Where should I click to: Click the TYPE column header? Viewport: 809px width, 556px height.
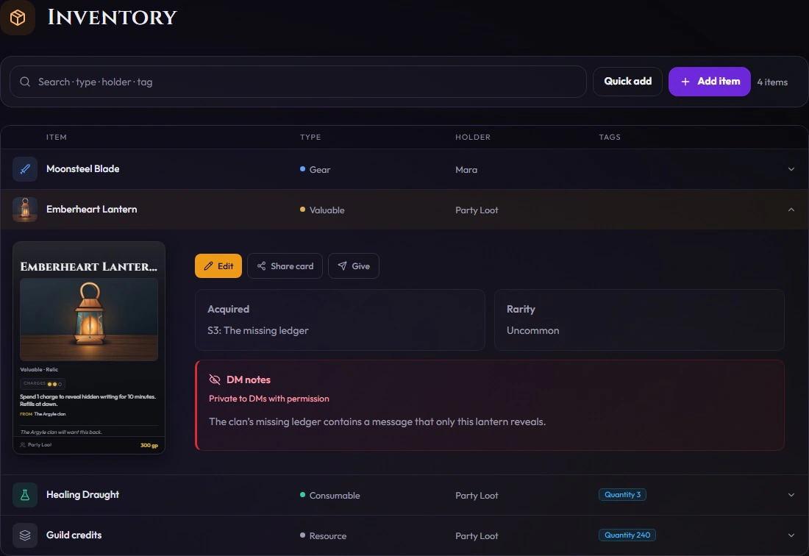310,138
